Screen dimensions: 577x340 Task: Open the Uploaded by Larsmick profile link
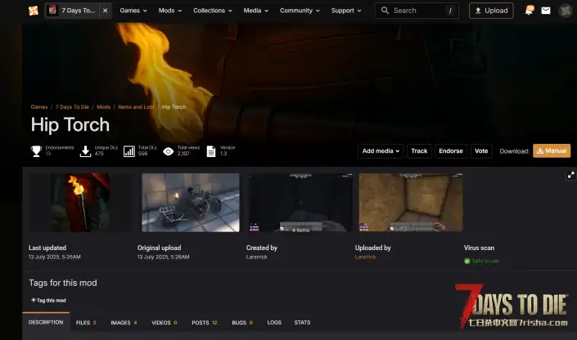coord(365,257)
